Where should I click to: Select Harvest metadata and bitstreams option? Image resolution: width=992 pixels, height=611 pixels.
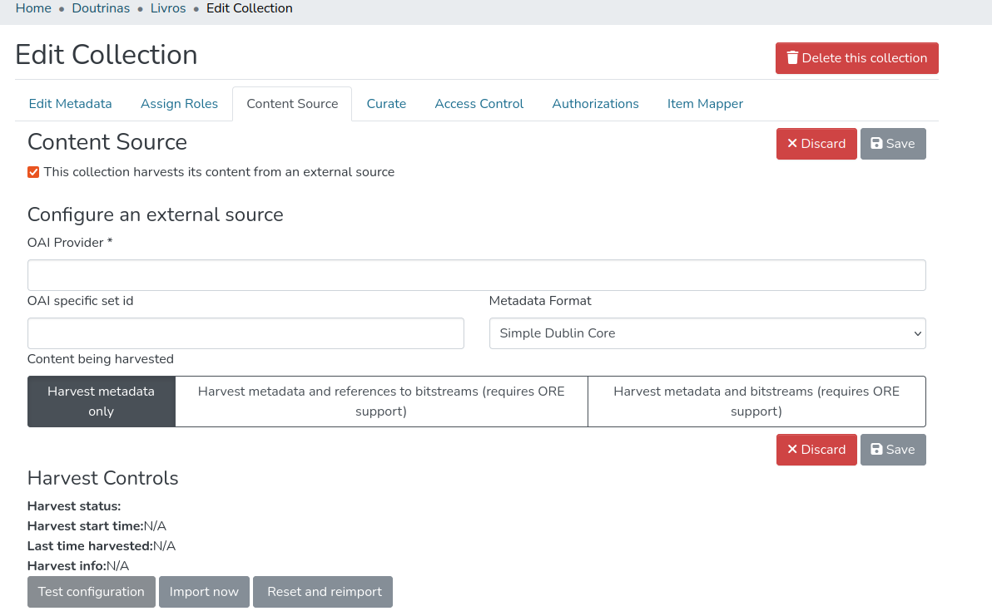click(756, 402)
